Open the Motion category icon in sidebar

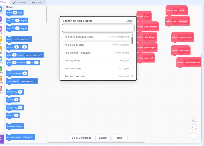[1, 9]
